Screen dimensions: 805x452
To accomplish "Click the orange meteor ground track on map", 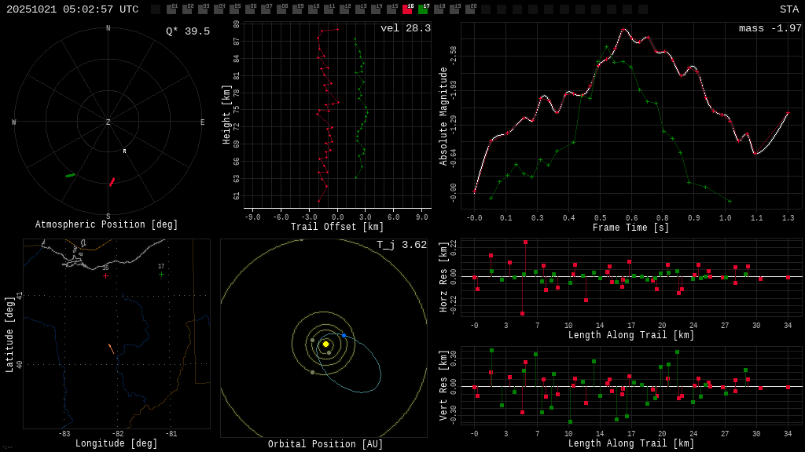I will tap(111, 348).
